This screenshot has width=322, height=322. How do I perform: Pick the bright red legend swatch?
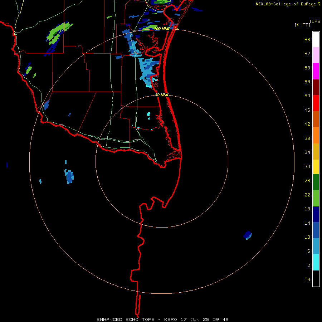pos(316,103)
